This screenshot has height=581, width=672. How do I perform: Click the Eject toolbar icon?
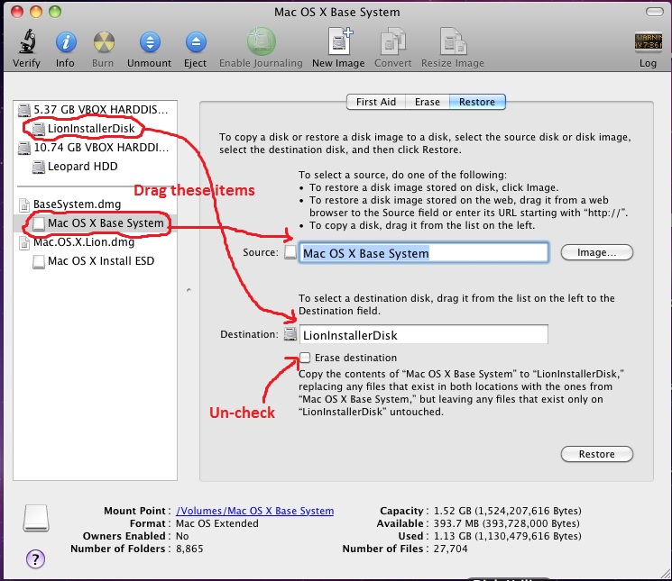(x=196, y=42)
